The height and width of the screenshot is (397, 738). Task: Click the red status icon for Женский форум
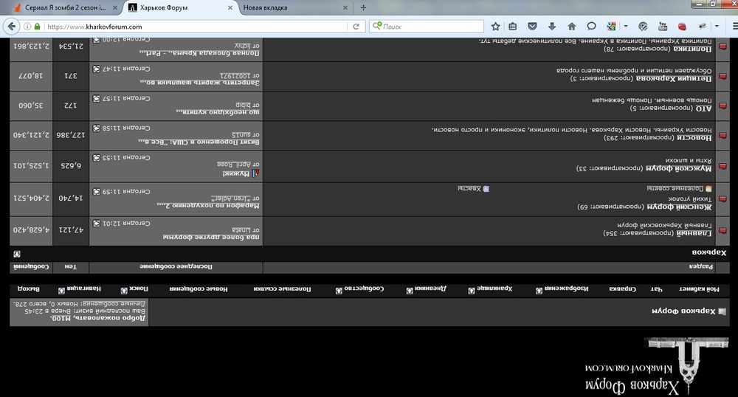[723, 199]
